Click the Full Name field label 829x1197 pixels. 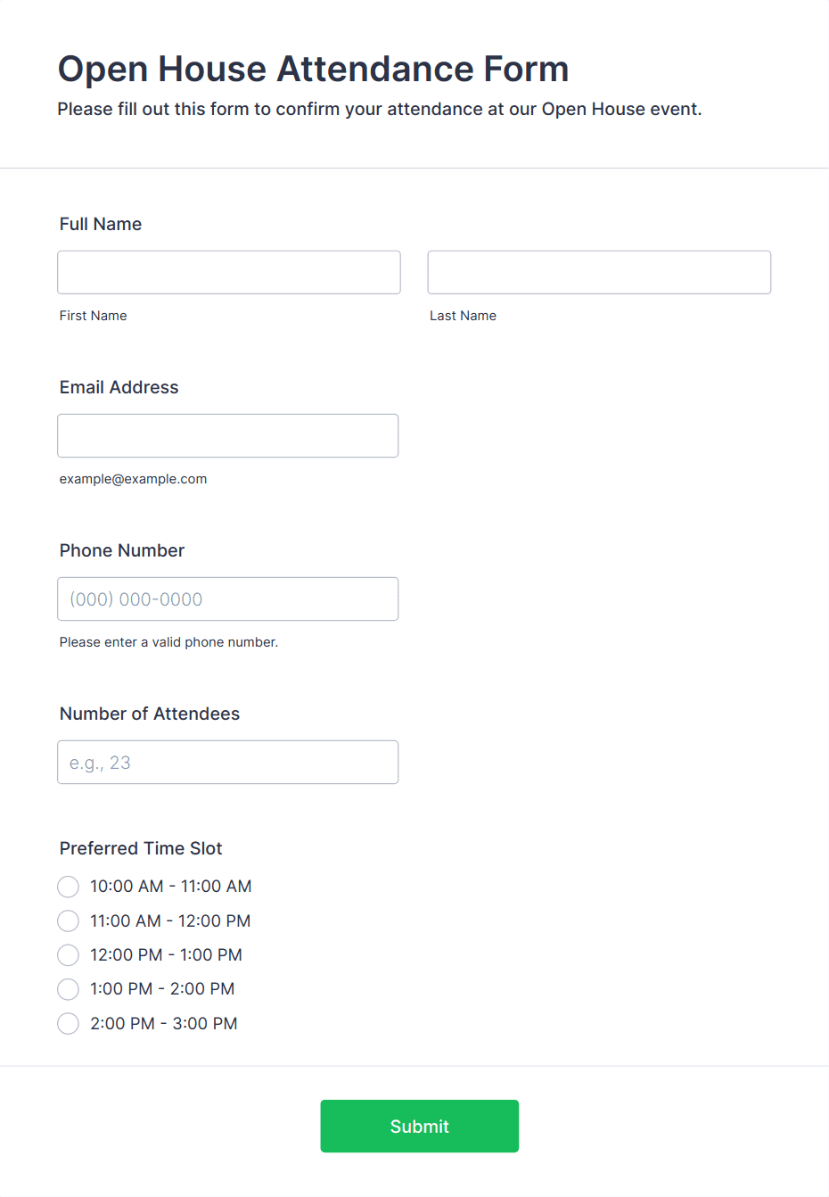click(101, 224)
